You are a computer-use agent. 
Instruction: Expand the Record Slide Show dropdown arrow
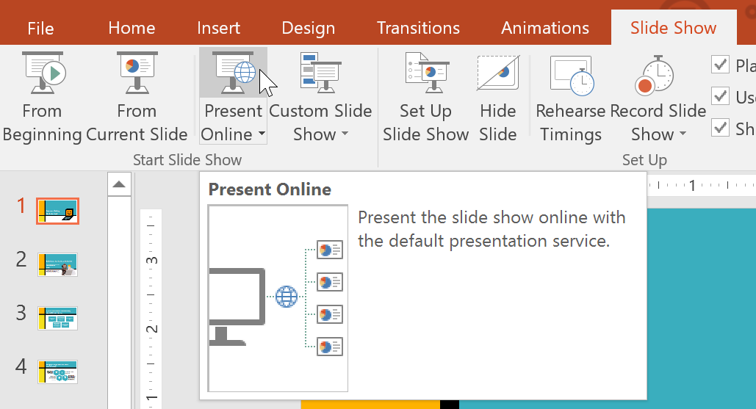tap(683, 135)
